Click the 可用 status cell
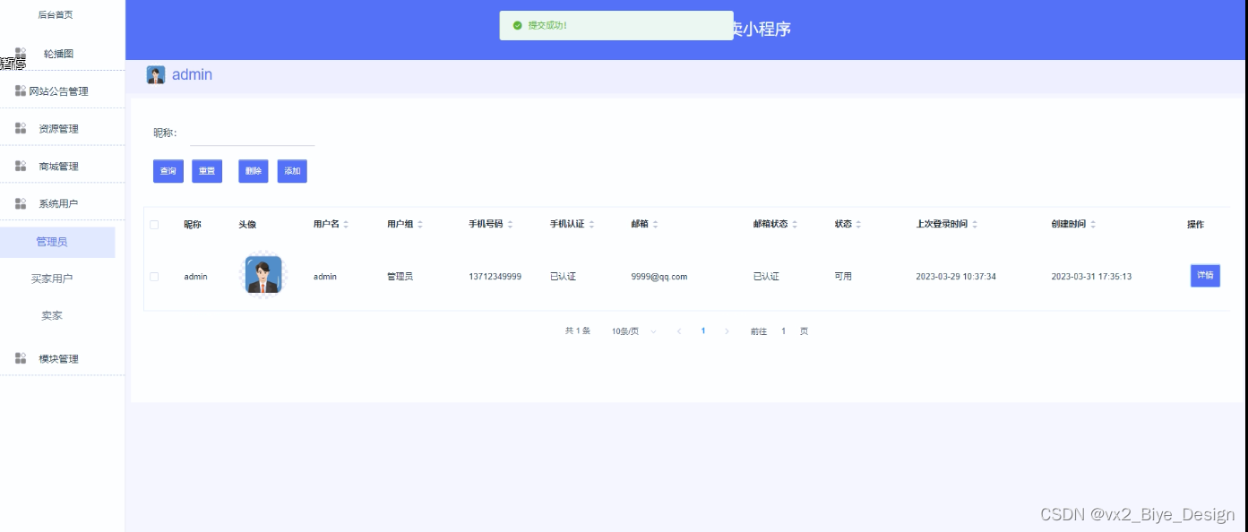Viewport: 1248px width, 532px height. [x=843, y=277]
